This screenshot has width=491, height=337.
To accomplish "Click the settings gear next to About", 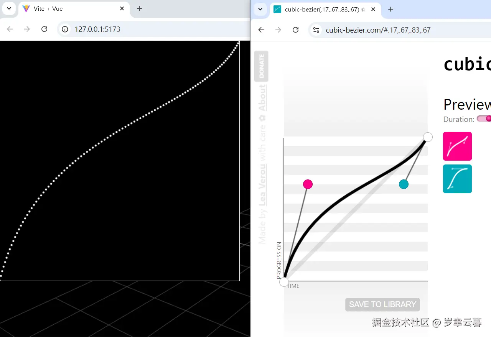I will pyautogui.click(x=263, y=118).
